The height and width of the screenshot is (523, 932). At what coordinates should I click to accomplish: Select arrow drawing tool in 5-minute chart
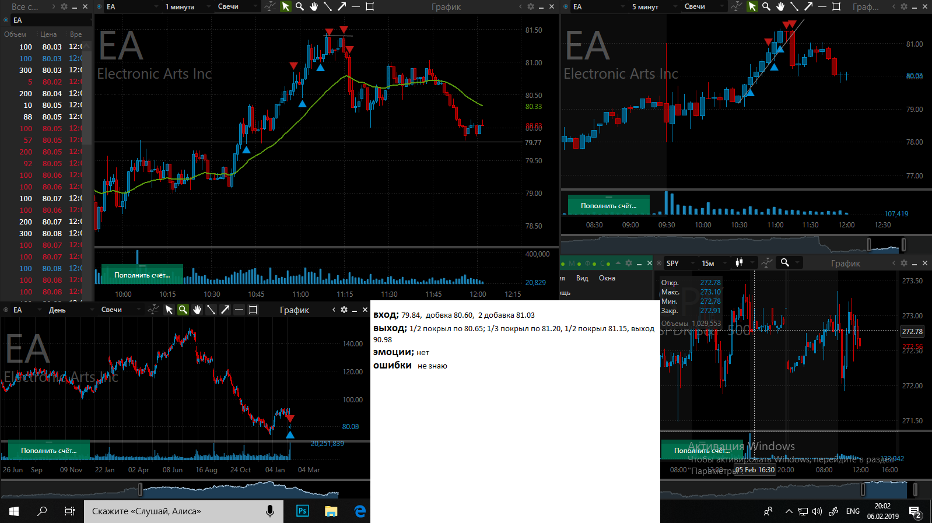click(808, 6)
